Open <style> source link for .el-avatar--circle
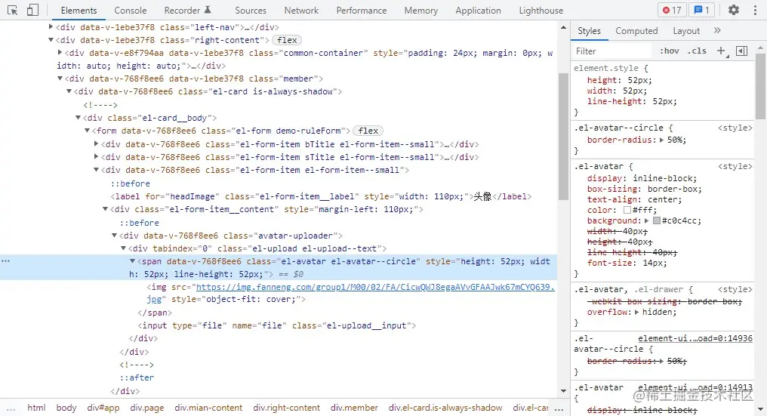Image resolution: width=767 pixels, height=416 pixels. pyautogui.click(x=735, y=128)
